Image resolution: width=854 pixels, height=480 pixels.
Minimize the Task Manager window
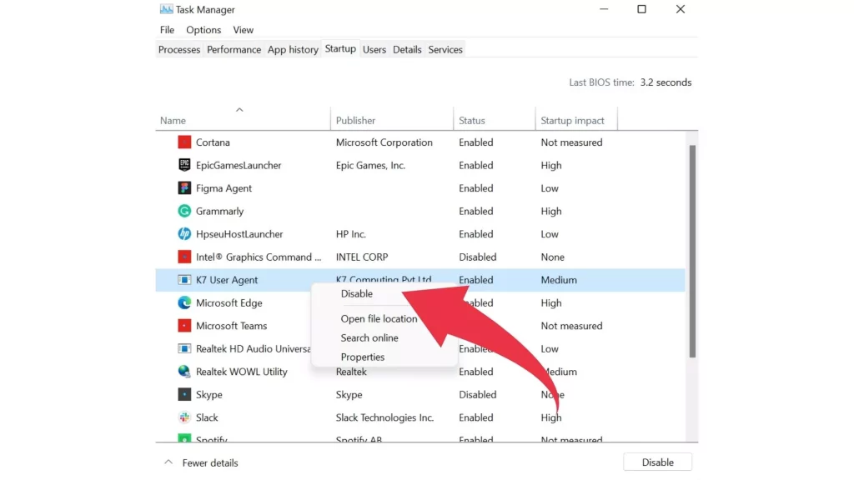(604, 9)
